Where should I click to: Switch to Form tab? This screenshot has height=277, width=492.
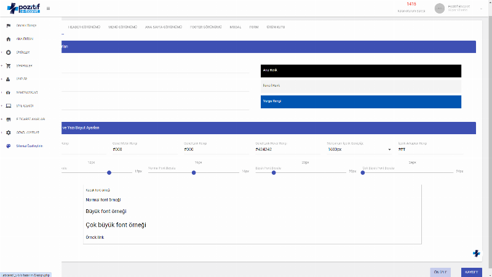click(254, 27)
